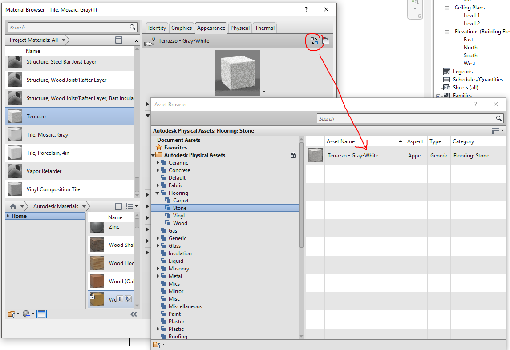Click the add-to-document arrow icon on Wood material
Screen dimensions: 510x350
click(120, 299)
